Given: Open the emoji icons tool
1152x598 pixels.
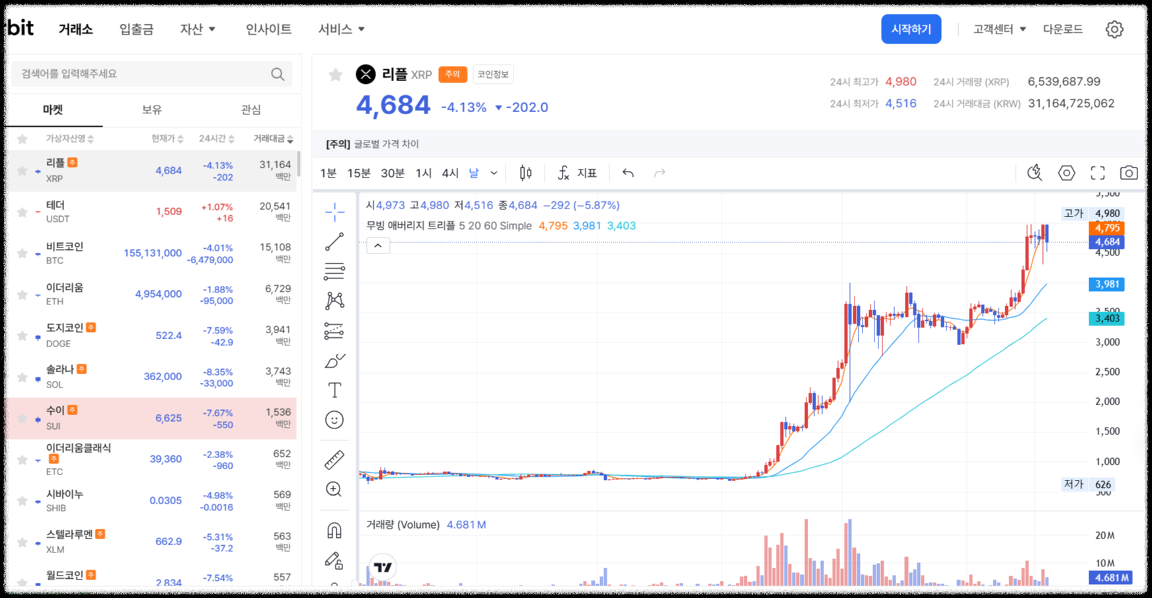Looking at the screenshot, I should (x=334, y=420).
